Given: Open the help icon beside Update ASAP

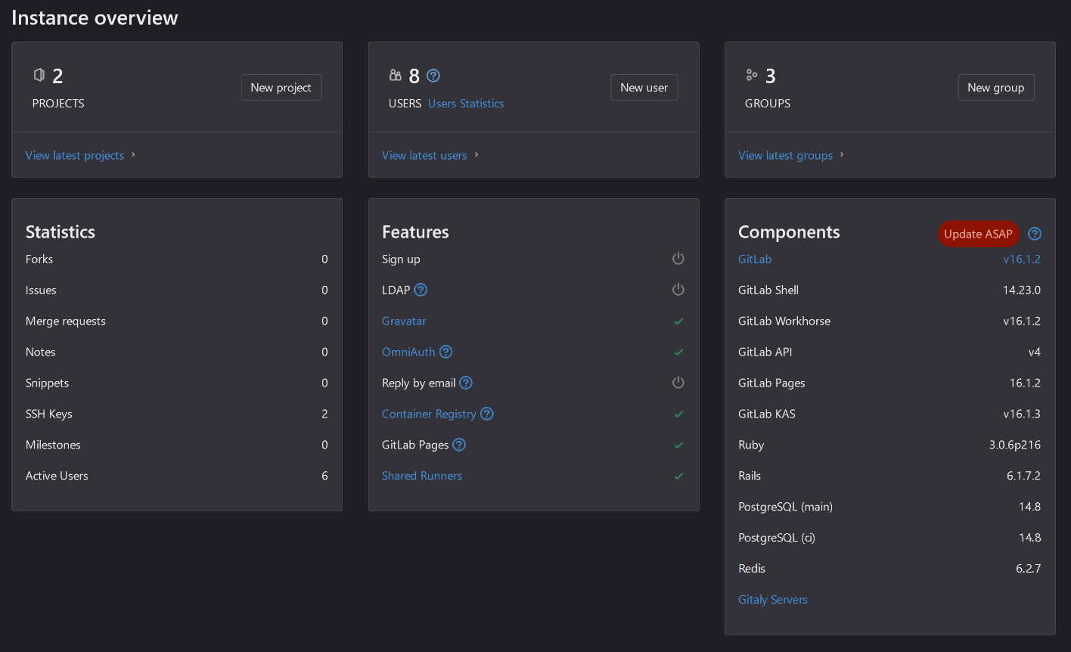Looking at the screenshot, I should (1034, 234).
